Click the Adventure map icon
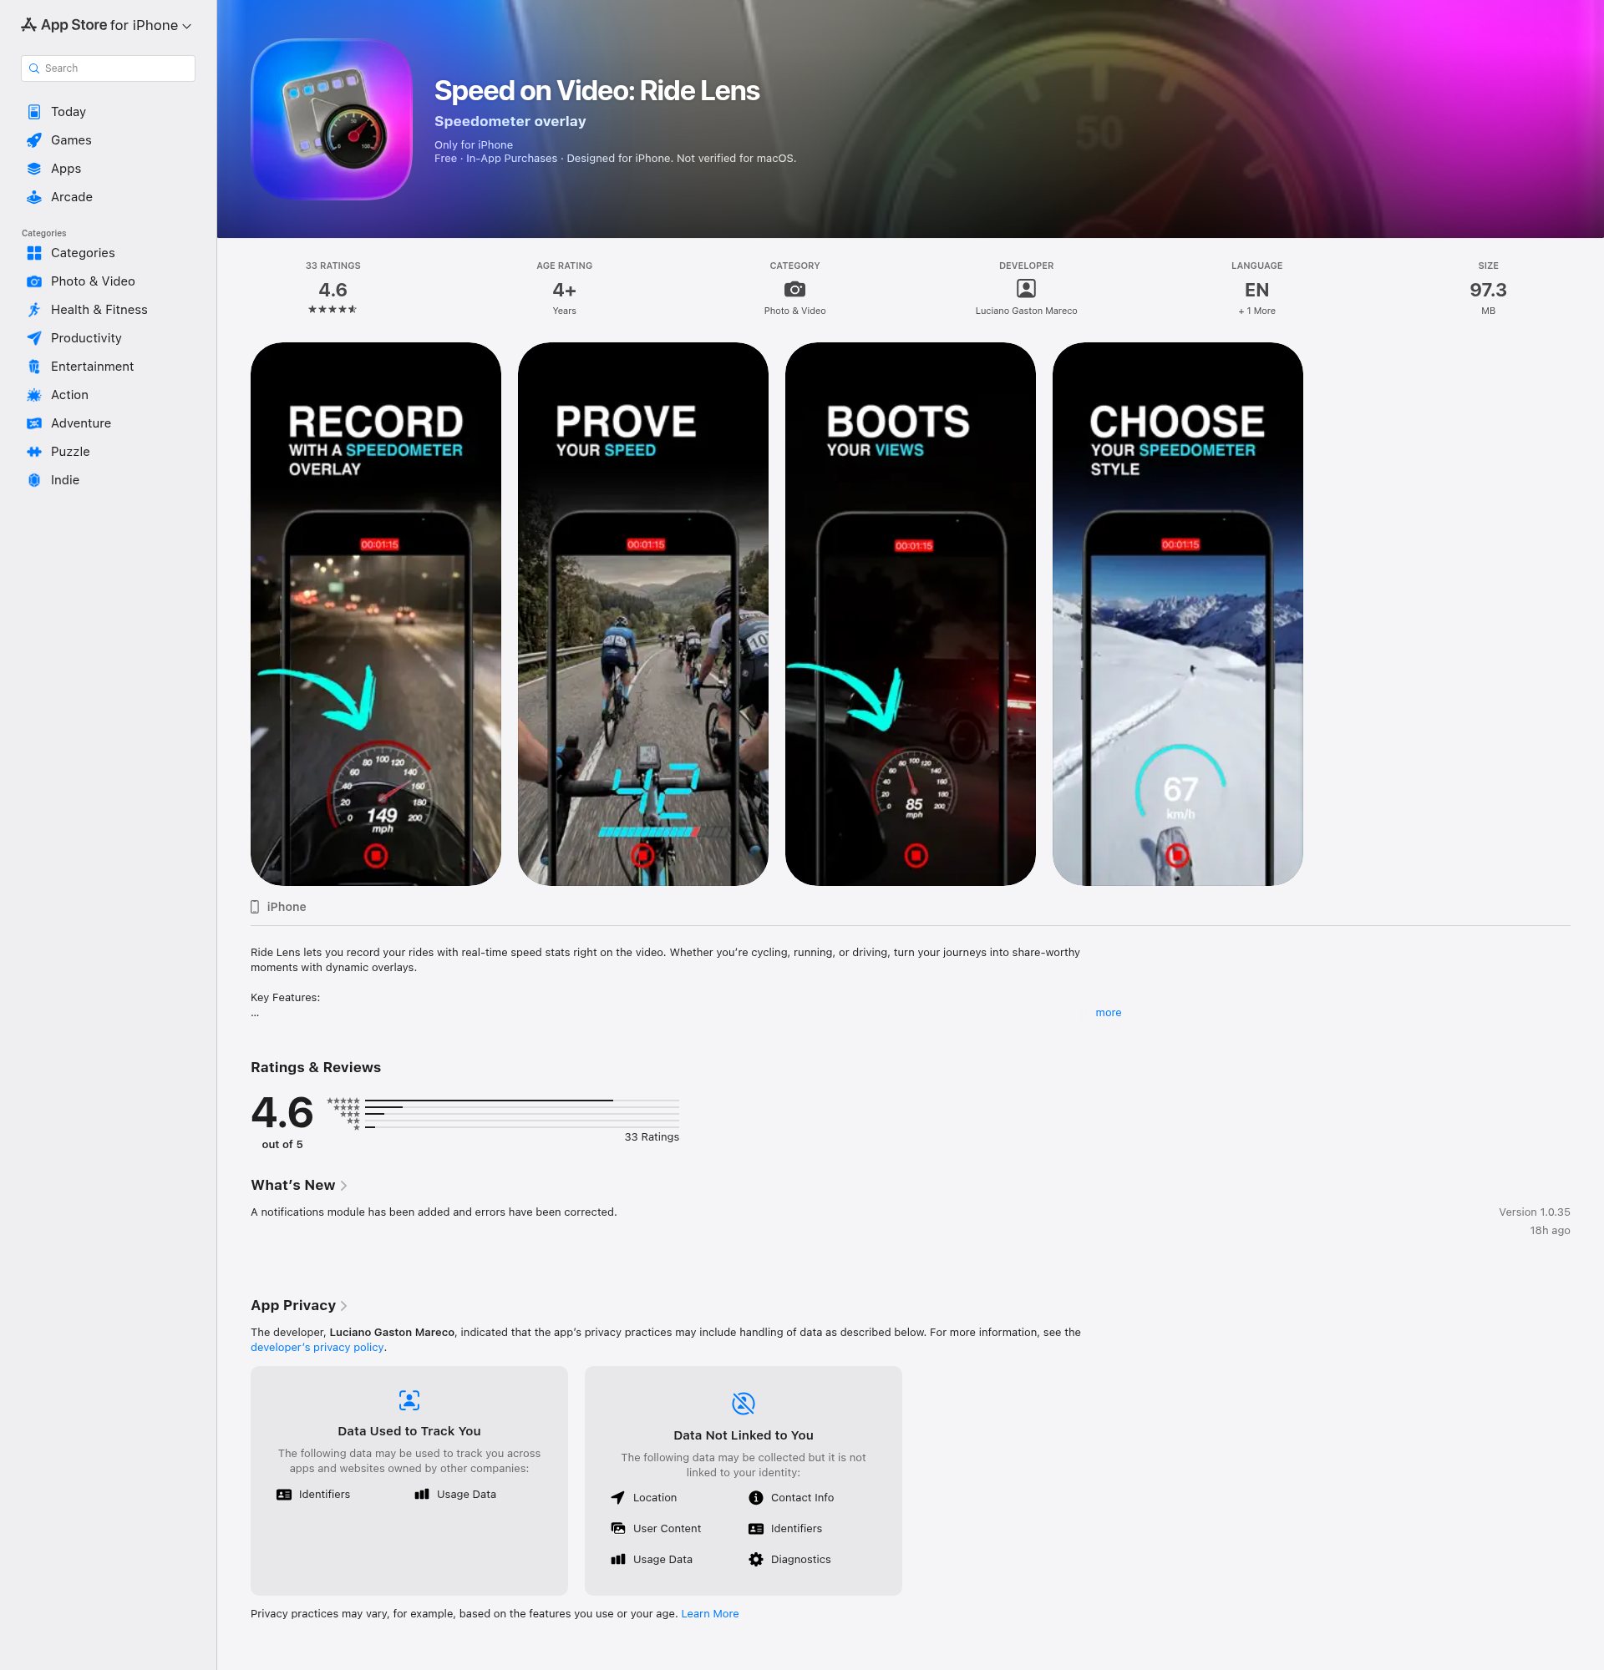The width and height of the screenshot is (1604, 1670). click(34, 423)
